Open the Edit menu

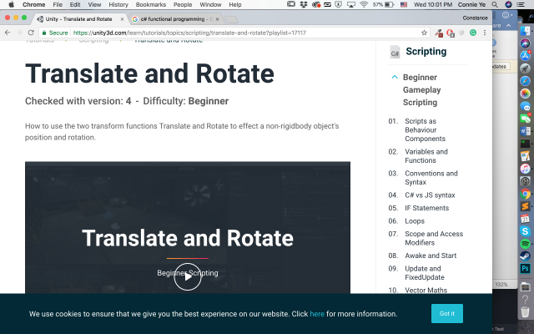(75, 4)
